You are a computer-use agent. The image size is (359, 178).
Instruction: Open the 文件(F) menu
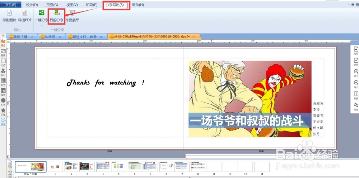click(x=11, y=5)
